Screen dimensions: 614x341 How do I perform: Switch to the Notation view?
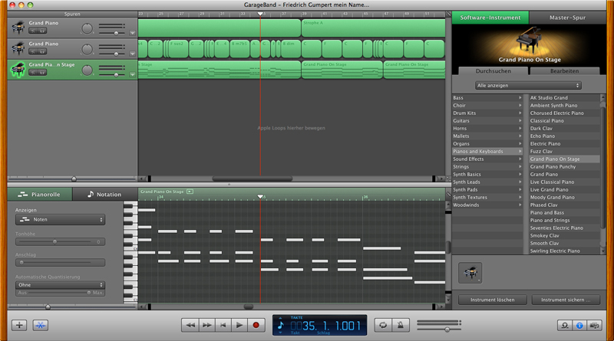104,194
